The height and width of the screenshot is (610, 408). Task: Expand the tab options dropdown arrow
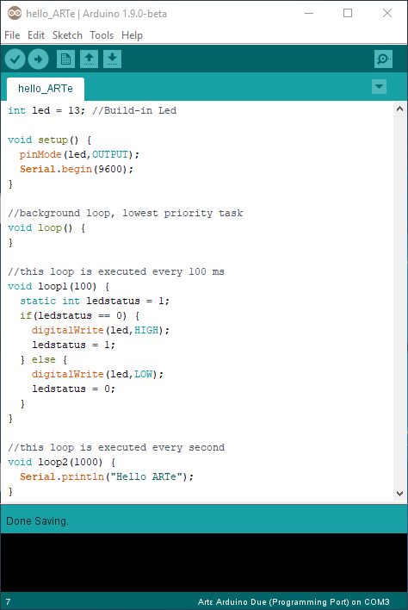(379, 86)
